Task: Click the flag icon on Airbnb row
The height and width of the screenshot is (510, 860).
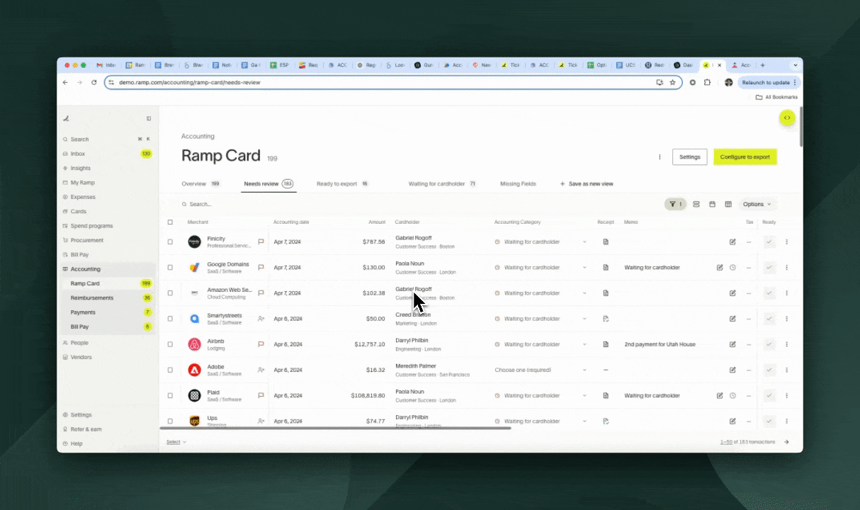Action: (x=261, y=344)
